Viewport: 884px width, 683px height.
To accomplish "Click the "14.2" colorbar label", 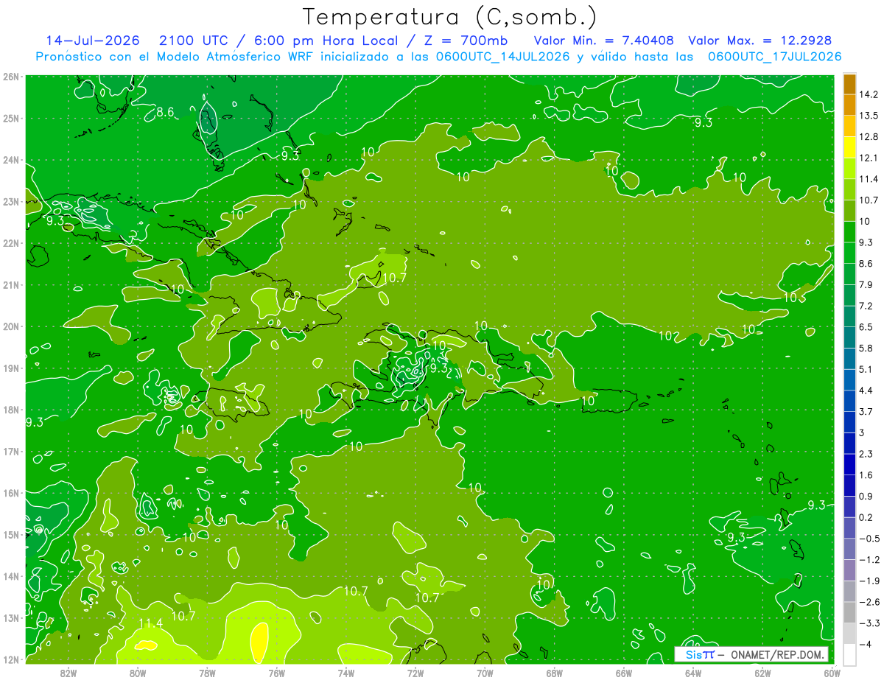I will pyautogui.click(x=869, y=94).
